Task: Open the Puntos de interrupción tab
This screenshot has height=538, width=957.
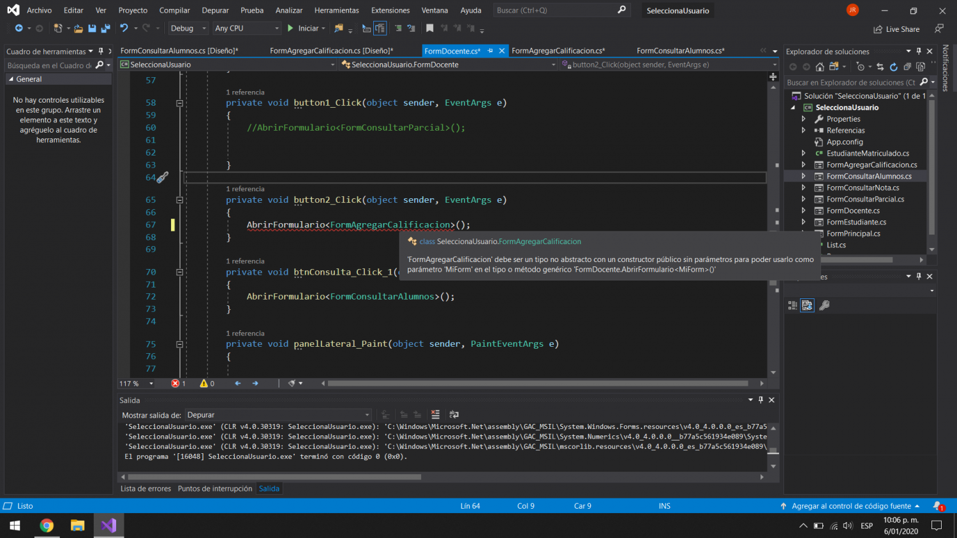Action: coord(215,489)
